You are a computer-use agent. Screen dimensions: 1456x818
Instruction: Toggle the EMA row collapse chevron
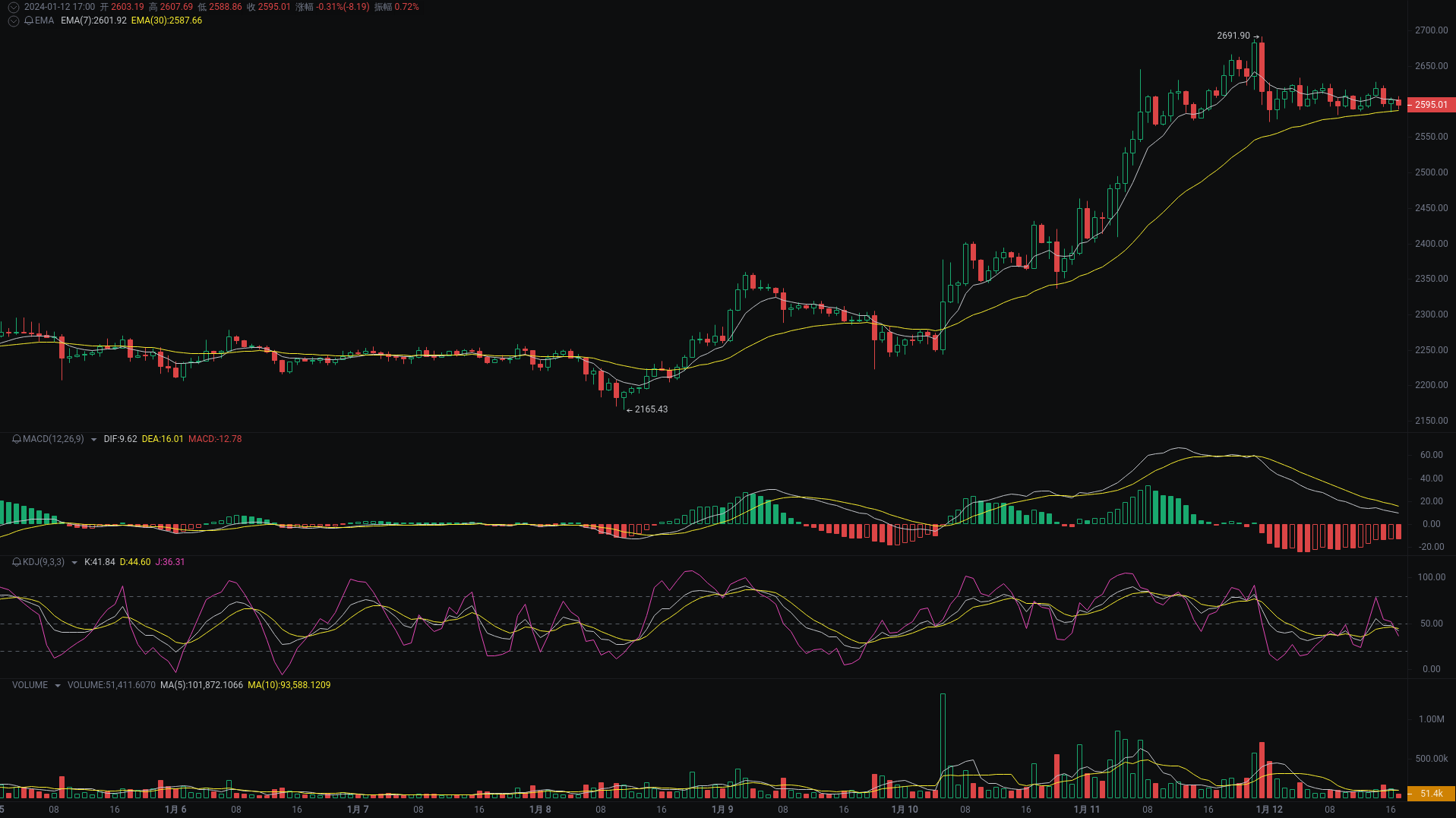13,21
